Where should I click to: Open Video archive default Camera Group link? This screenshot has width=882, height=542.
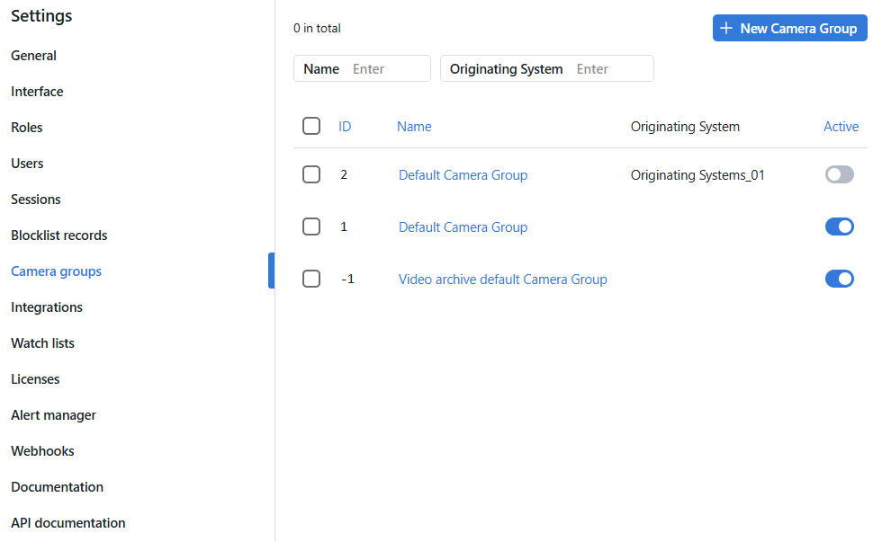coord(502,280)
